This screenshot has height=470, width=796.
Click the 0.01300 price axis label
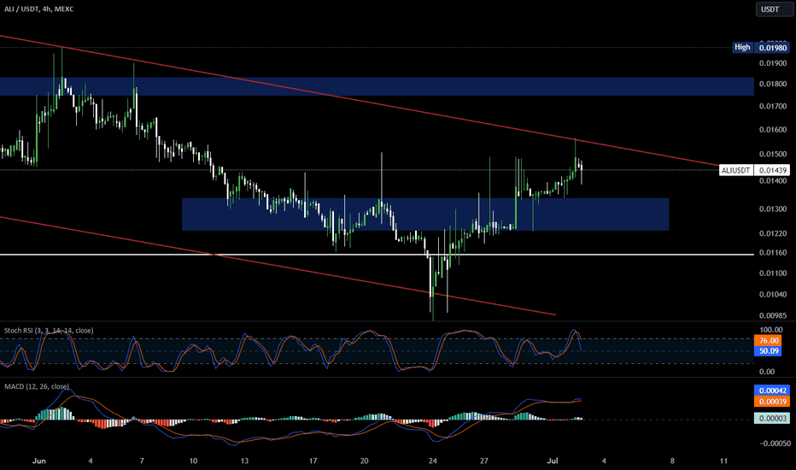773,209
